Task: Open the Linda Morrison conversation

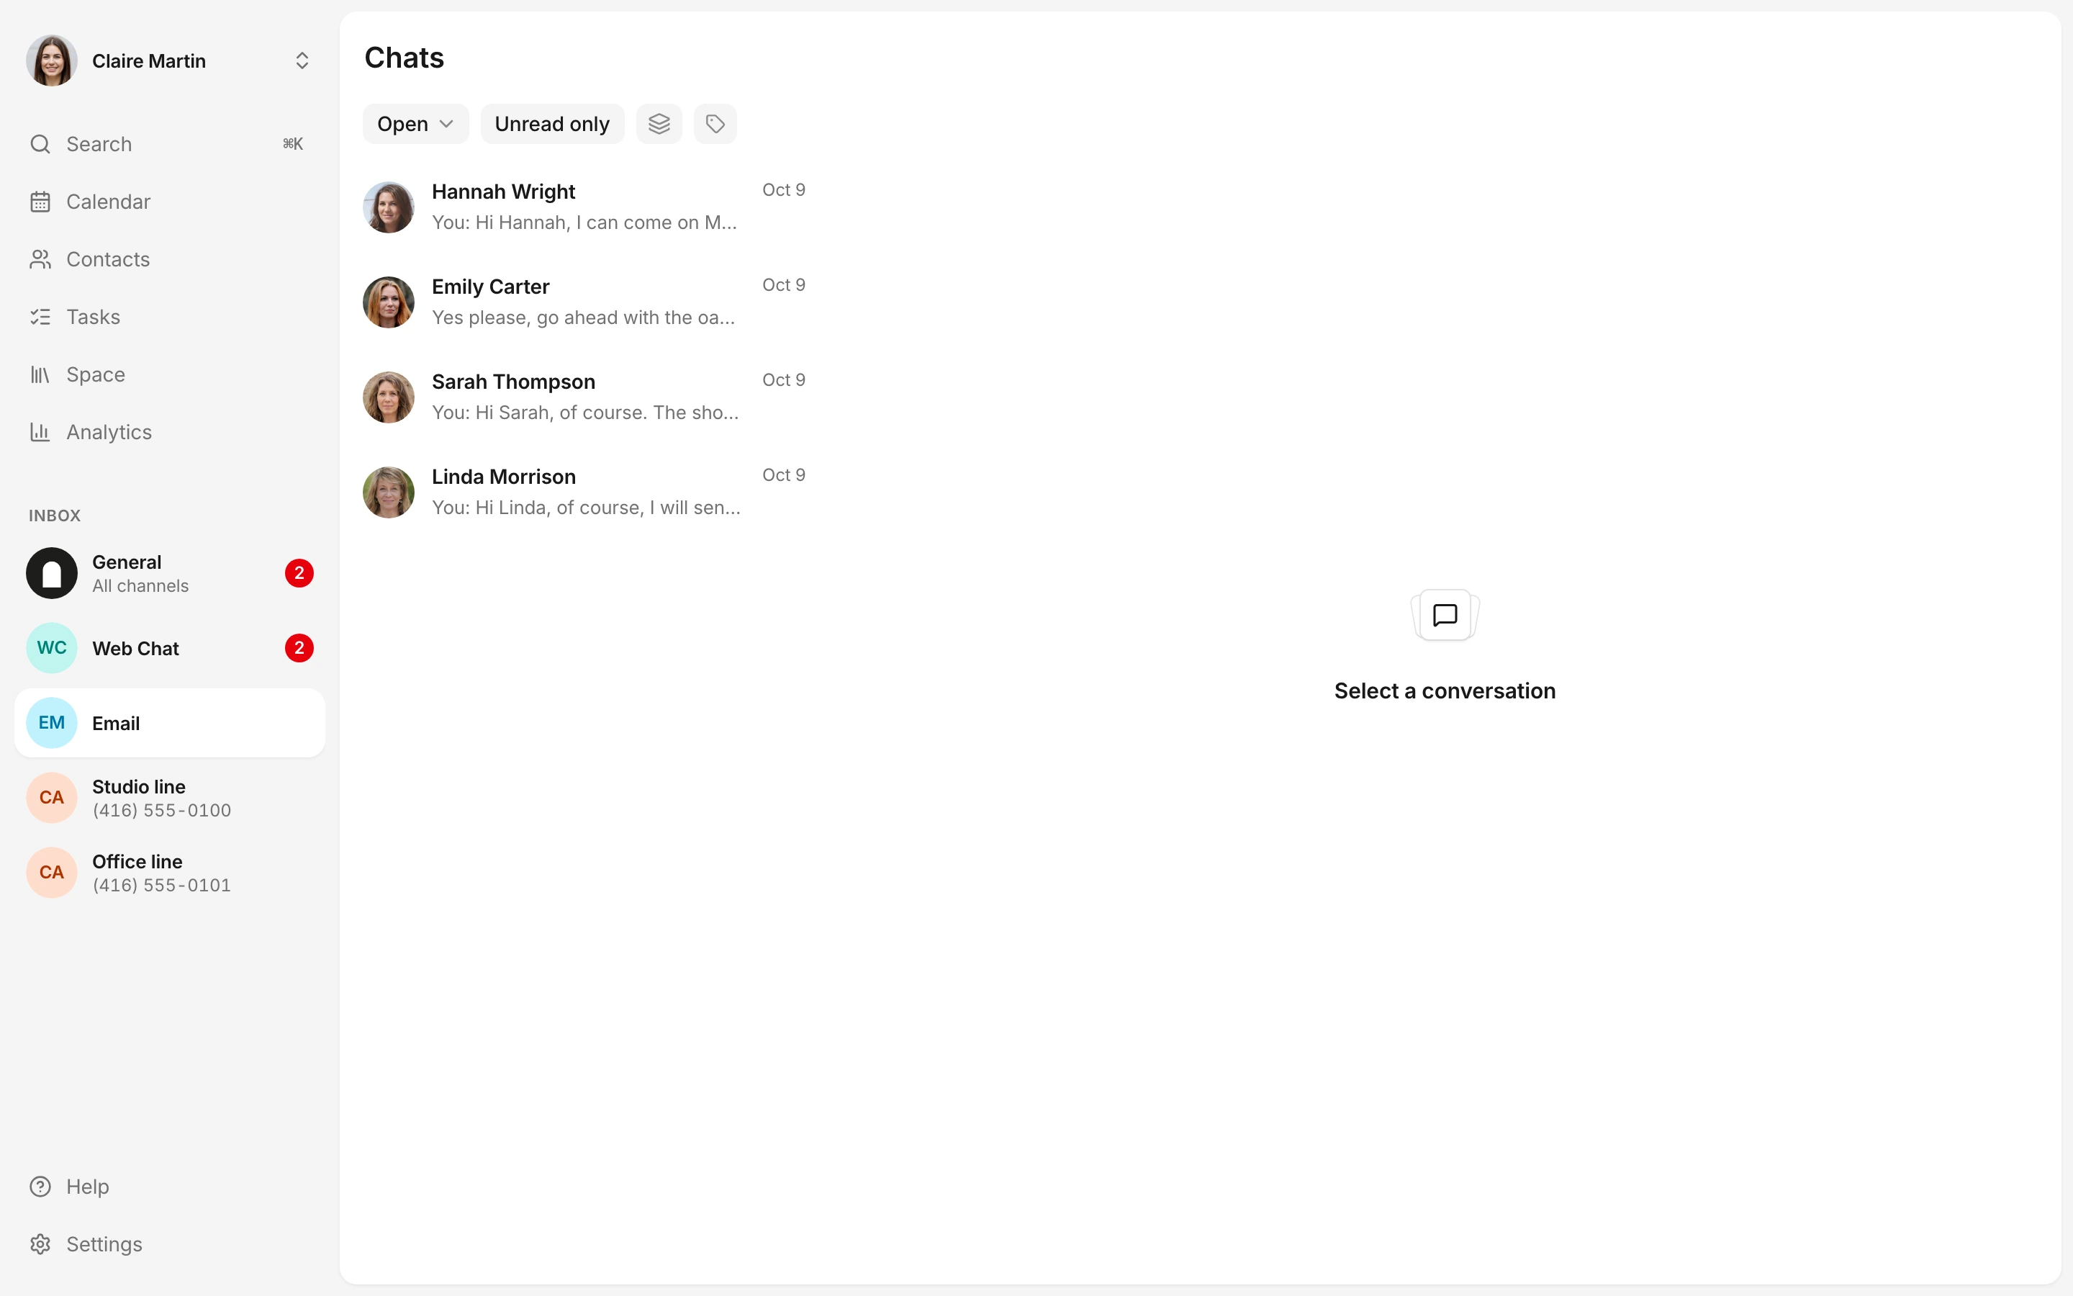Action: pos(584,492)
